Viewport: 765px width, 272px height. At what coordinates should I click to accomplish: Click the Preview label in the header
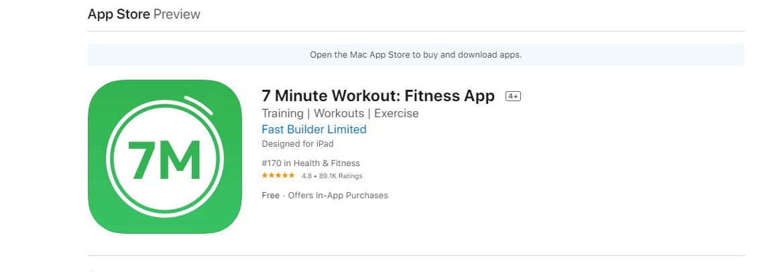(176, 14)
